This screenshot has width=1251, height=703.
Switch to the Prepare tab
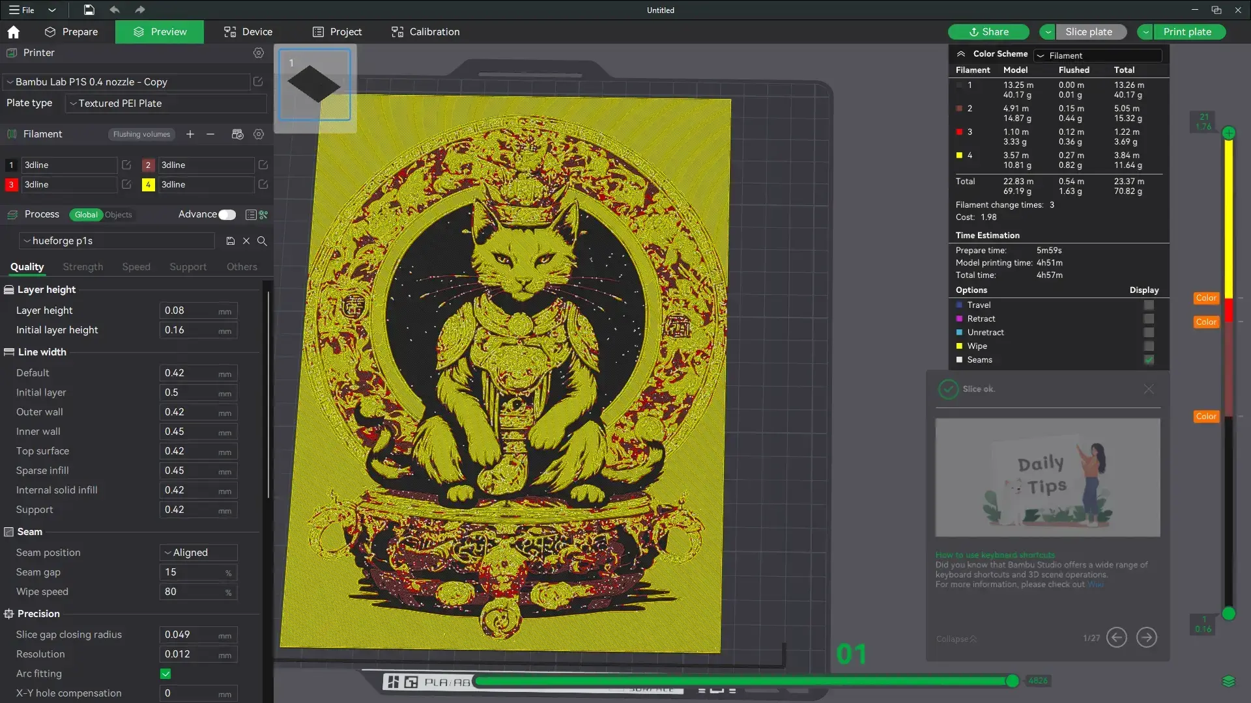click(x=72, y=31)
